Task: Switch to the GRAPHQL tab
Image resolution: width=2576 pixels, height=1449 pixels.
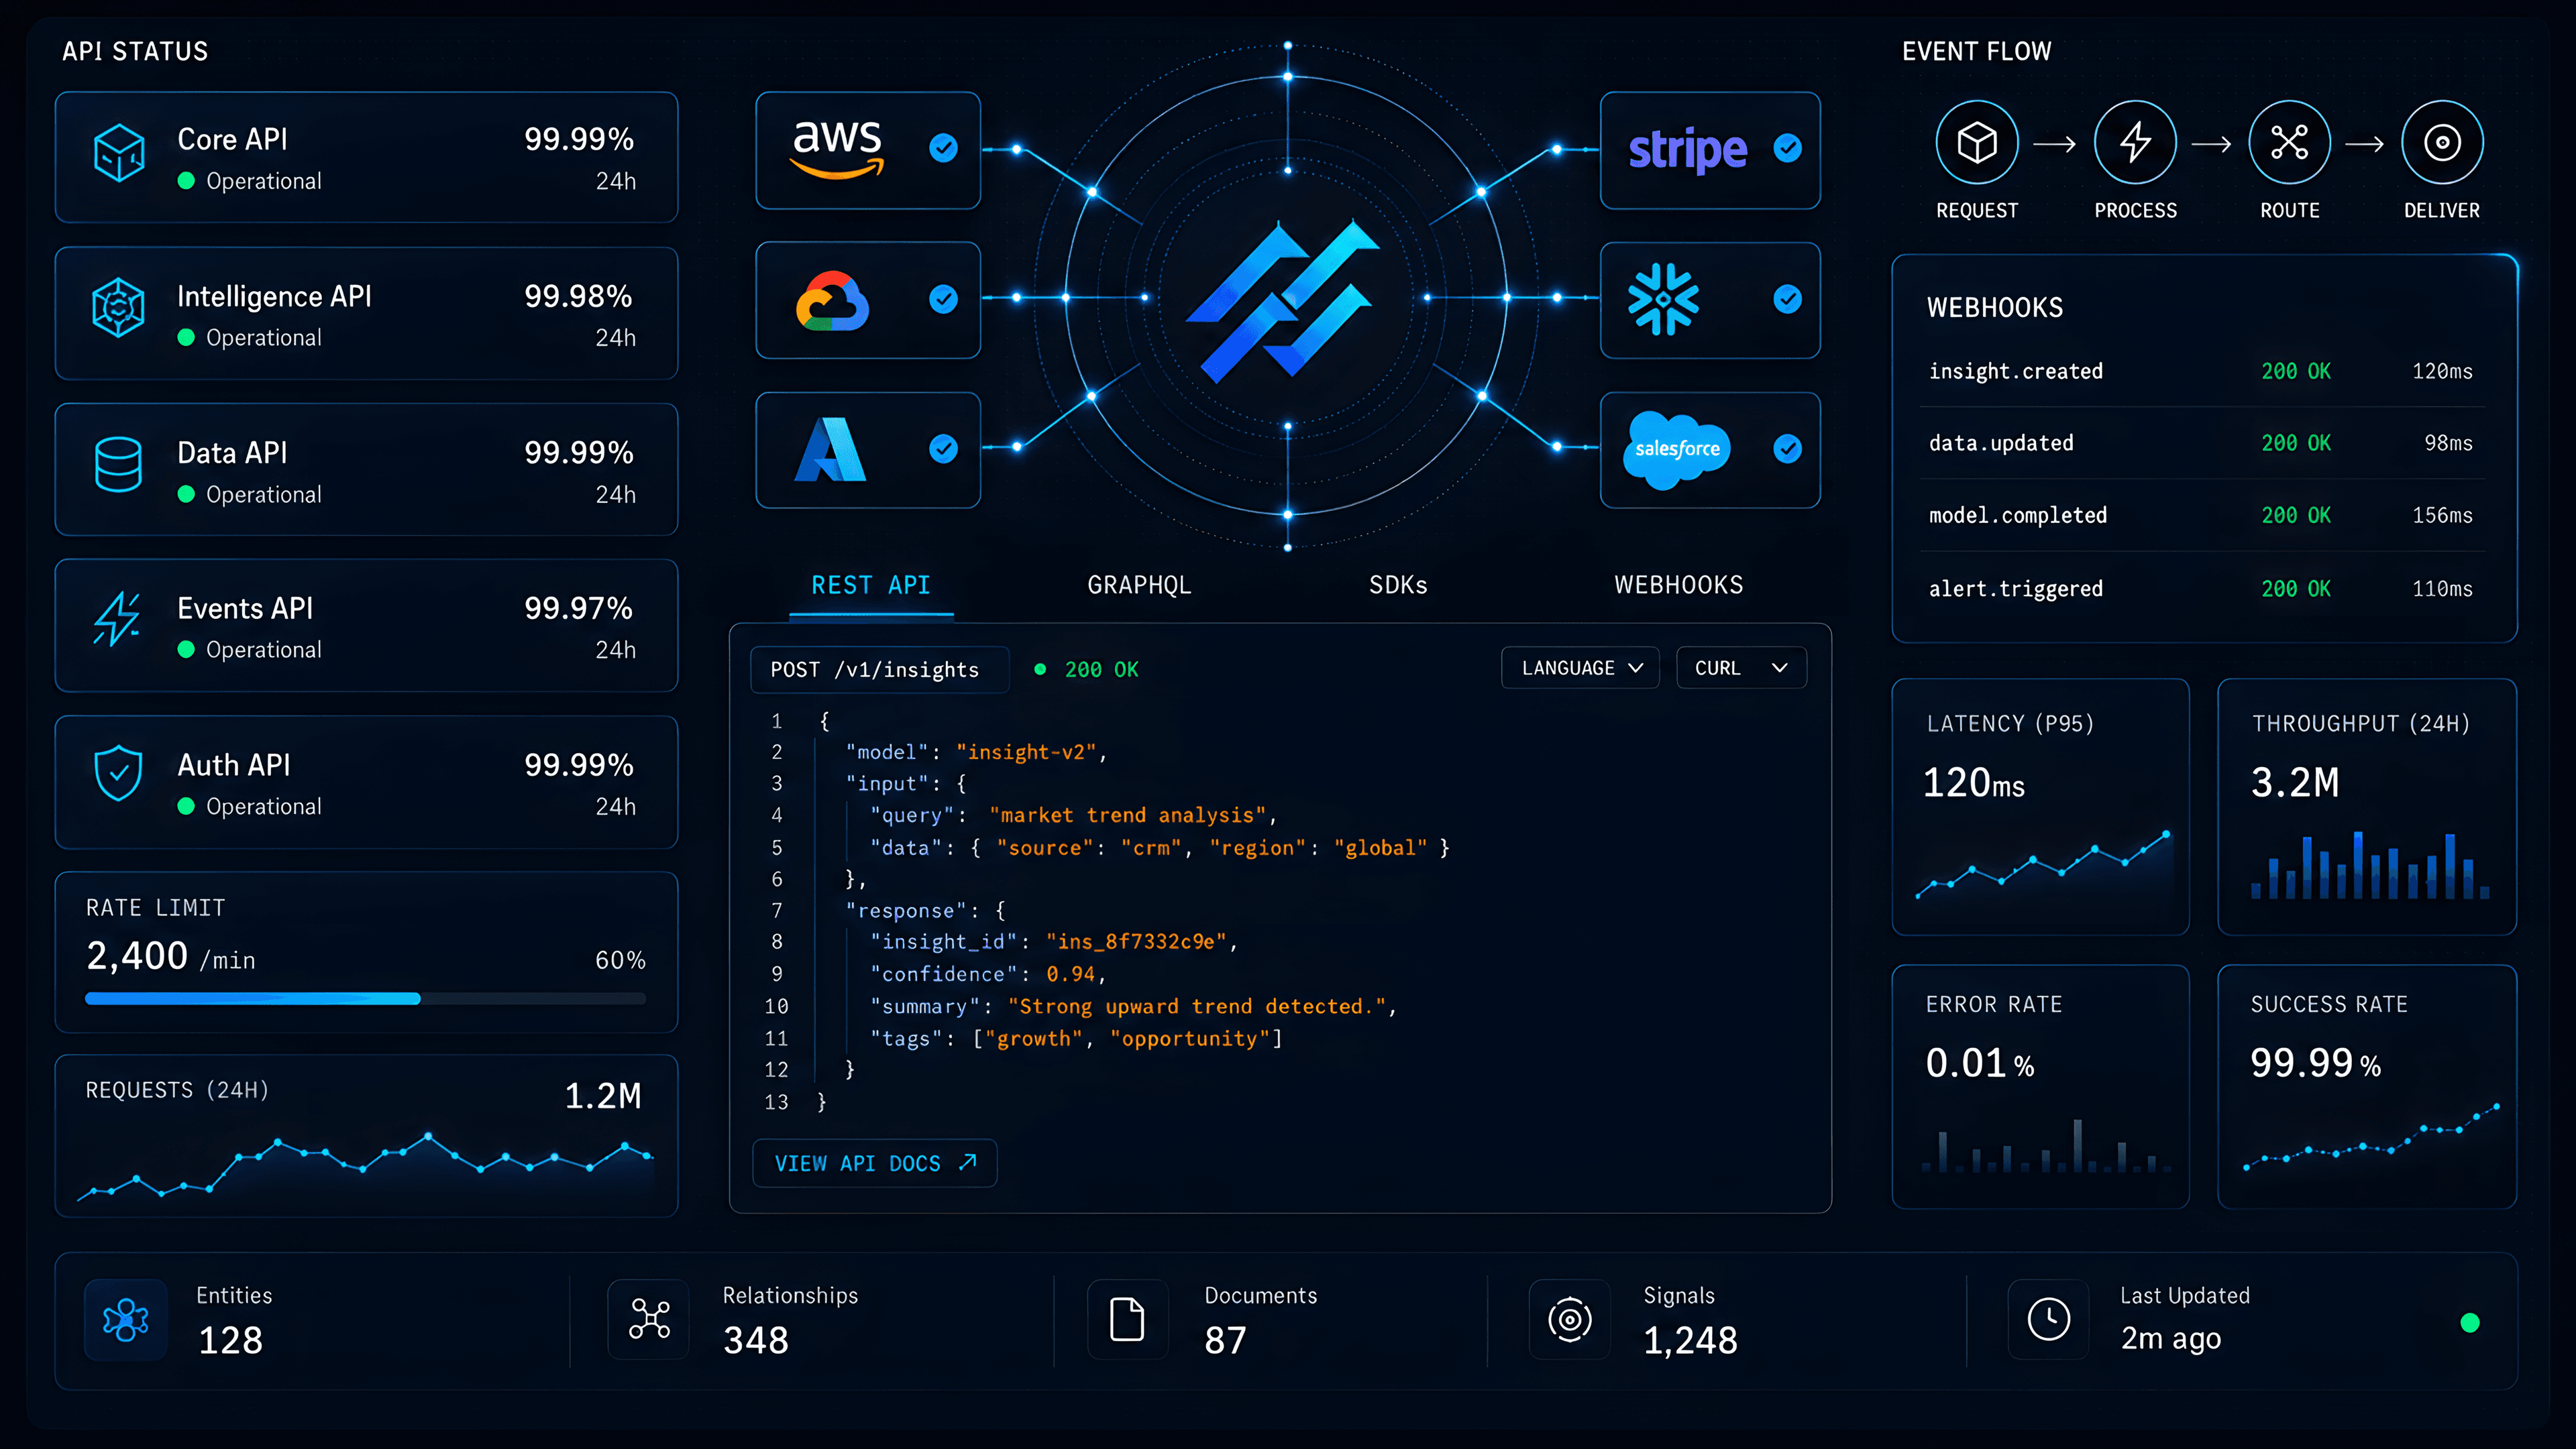Action: (1139, 585)
